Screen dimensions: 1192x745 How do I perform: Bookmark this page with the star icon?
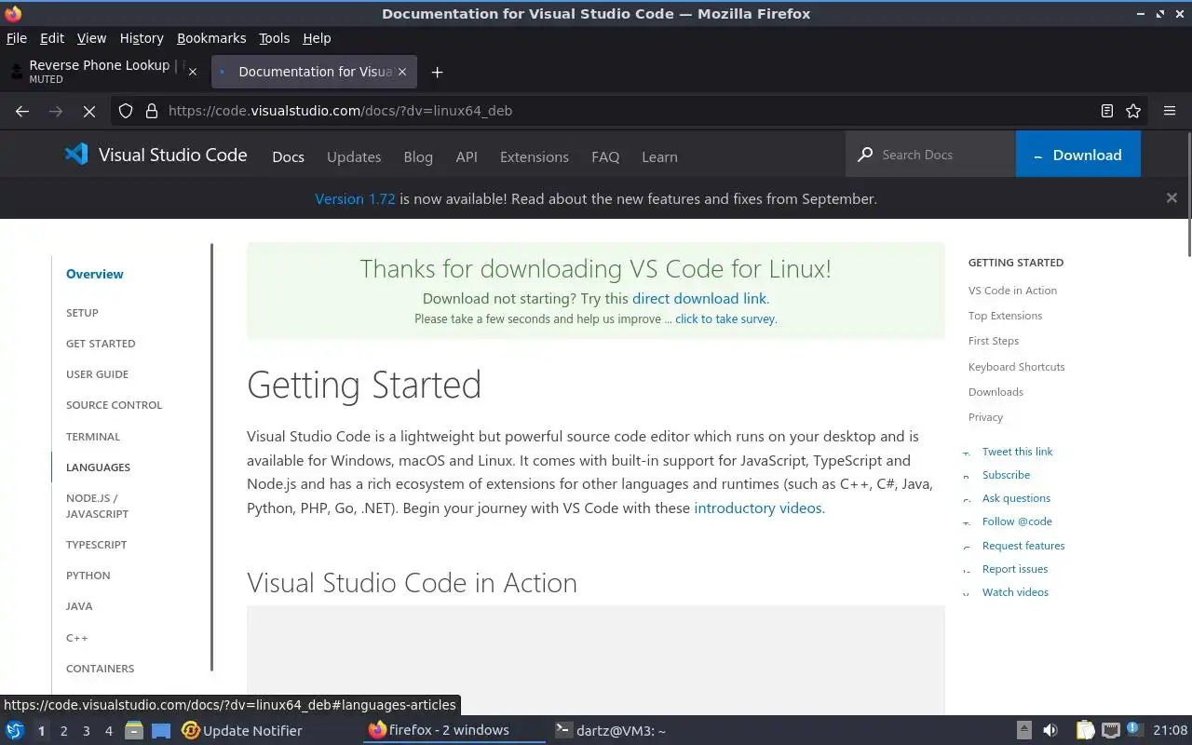[1133, 111]
